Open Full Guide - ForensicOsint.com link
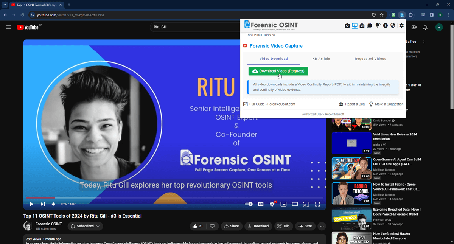Screen dimensions: 454x244 click(x=269, y=104)
